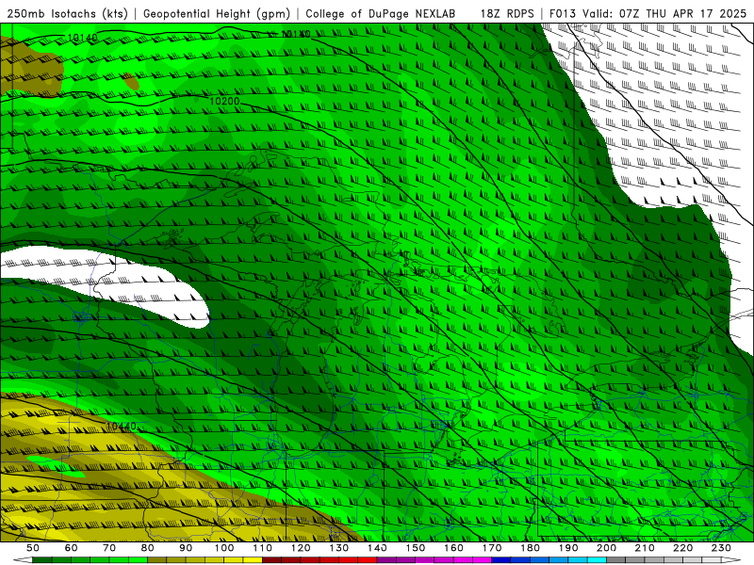Click the 140 value on the color scale

377,548
